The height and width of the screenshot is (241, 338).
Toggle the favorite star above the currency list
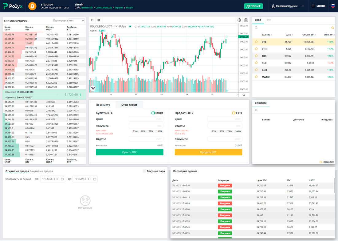coord(332,28)
